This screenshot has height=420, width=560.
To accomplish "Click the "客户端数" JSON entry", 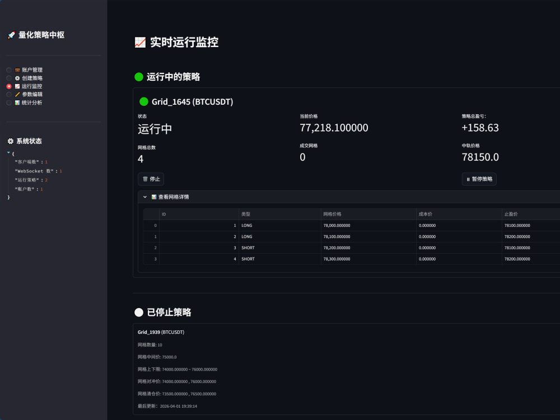I will tap(31, 162).
